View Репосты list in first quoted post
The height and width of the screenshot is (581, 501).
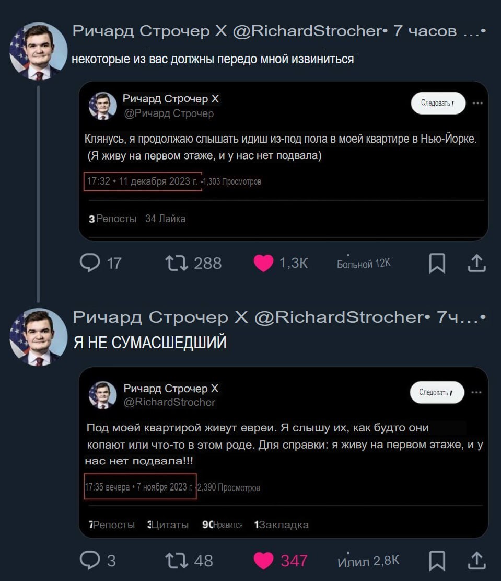[113, 219]
